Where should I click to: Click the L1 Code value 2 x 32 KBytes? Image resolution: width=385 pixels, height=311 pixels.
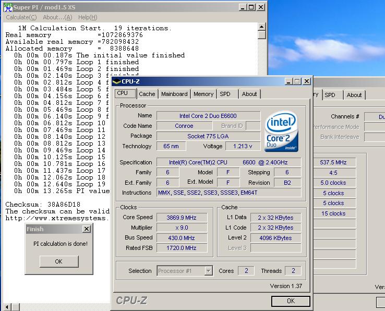pos(275,228)
